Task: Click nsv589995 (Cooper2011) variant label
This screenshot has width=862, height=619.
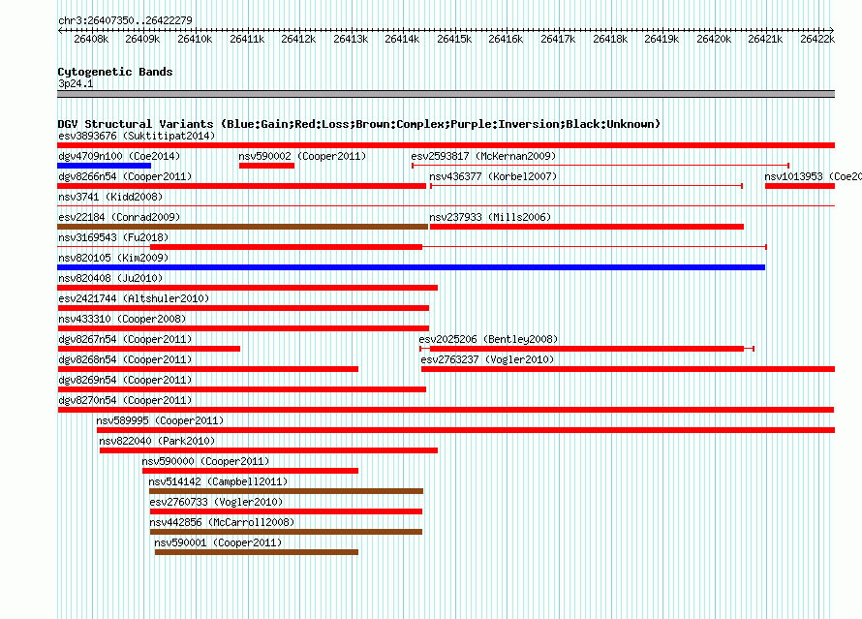Action: (x=160, y=420)
